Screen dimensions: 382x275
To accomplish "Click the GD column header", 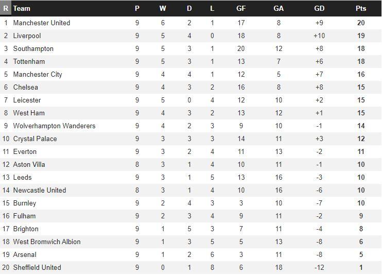I will pyautogui.click(x=319, y=8).
